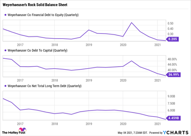Image resolution: width=191 pixels, height=136 pixels.
Task: Click the Motley Fool jester hat logo
Action: (22, 130)
